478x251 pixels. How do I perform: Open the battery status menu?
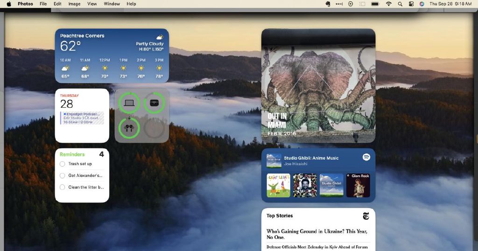coord(375,4)
